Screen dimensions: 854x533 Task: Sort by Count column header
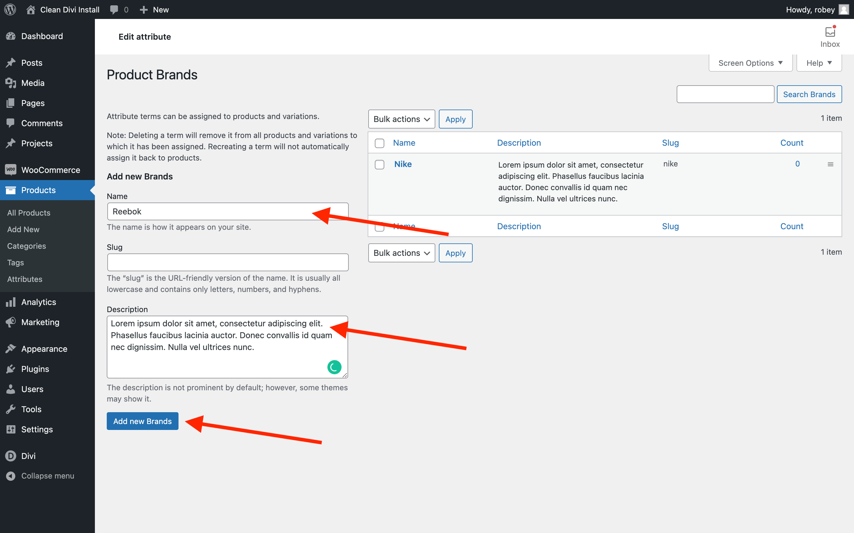(x=791, y=143)
